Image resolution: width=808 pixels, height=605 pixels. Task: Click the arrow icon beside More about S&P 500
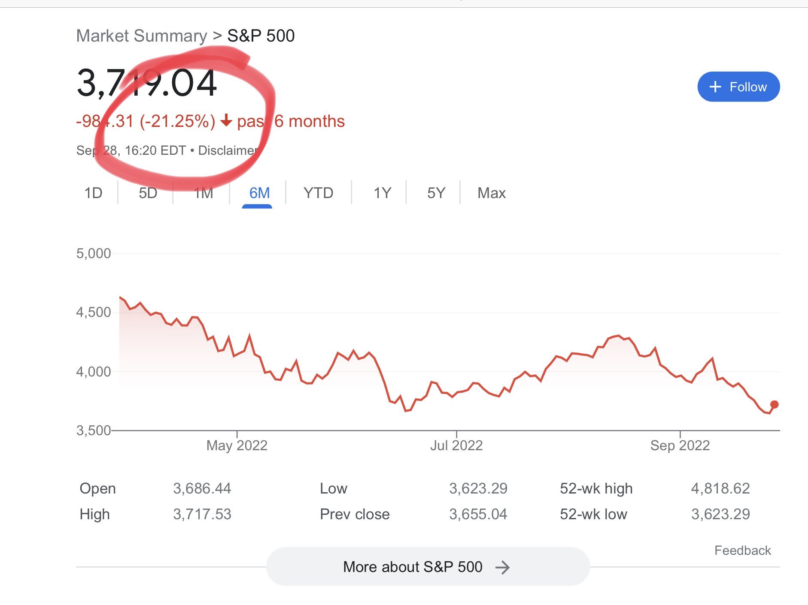point(502,567)
